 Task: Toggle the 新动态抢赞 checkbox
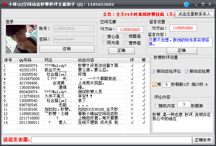[x=187, y=71]
